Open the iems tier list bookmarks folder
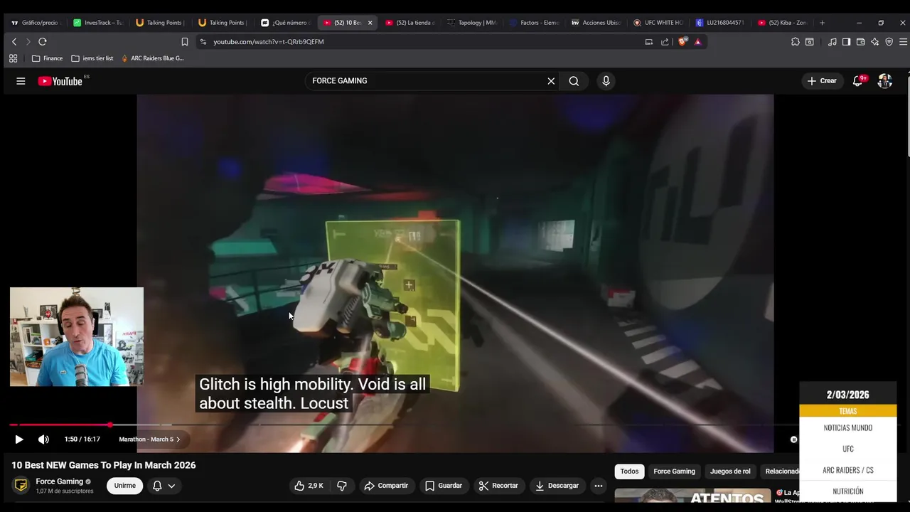This screenshot has width=910, height=512. pyautogui.click(x=92, y=58)
